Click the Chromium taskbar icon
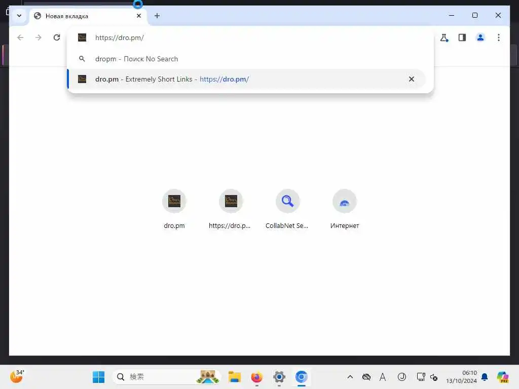The width and height of the screenshot is (519, 389). (301, 377)
